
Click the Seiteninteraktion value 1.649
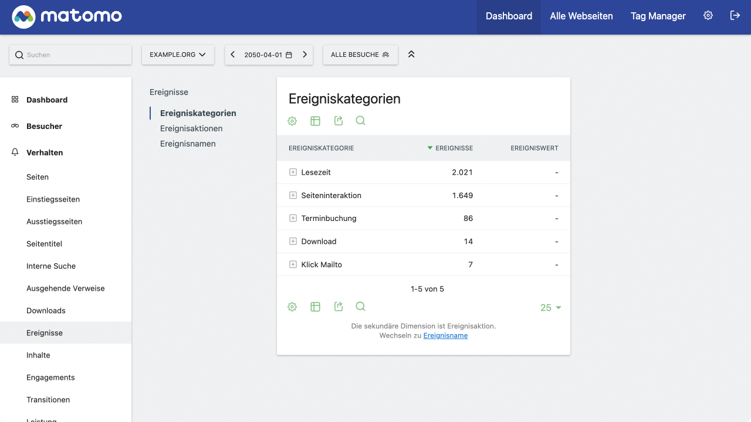point(462,195)
